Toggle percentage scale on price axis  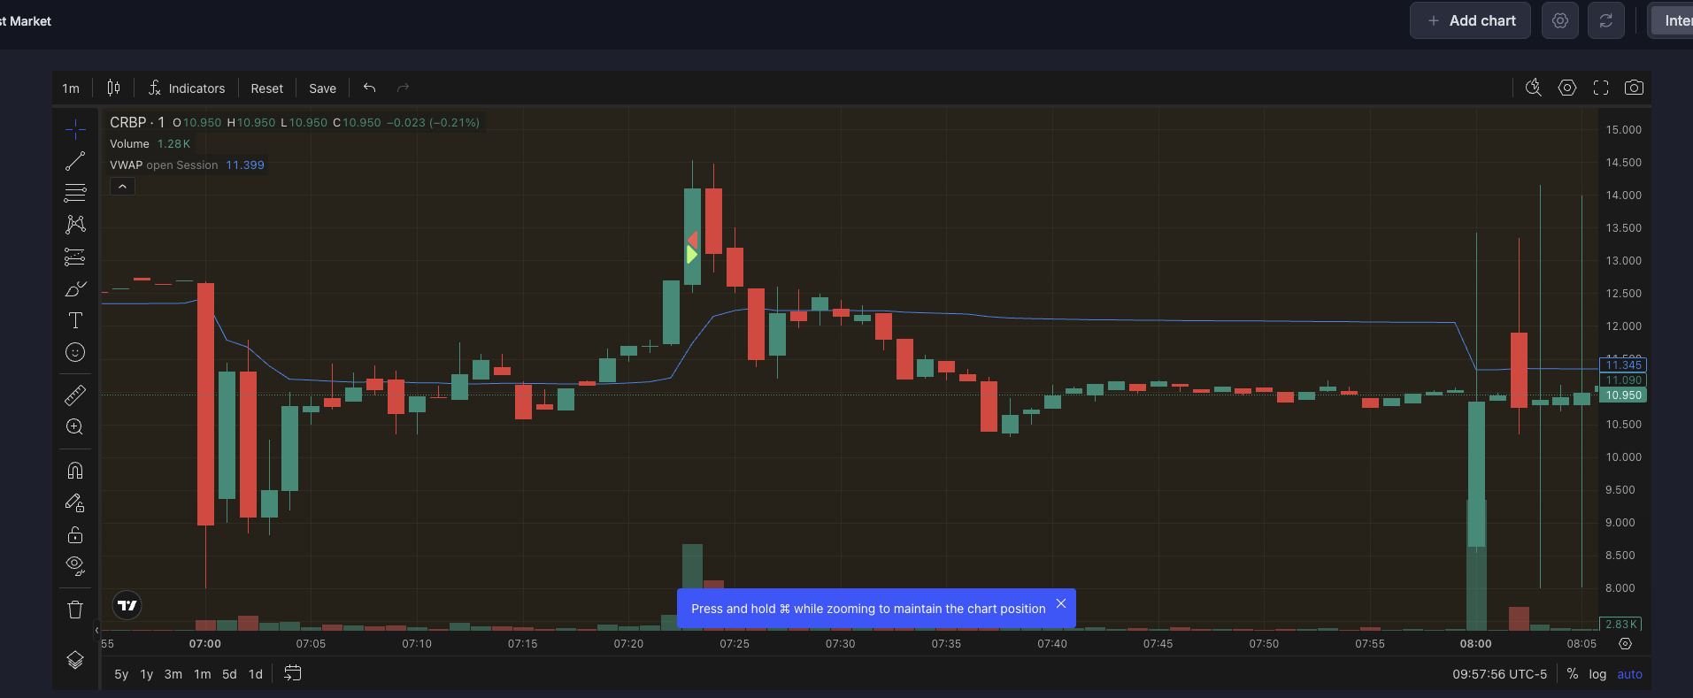click(x=1572, y=674)
